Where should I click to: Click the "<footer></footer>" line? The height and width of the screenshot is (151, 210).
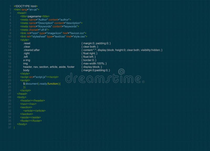pos(31,121)
